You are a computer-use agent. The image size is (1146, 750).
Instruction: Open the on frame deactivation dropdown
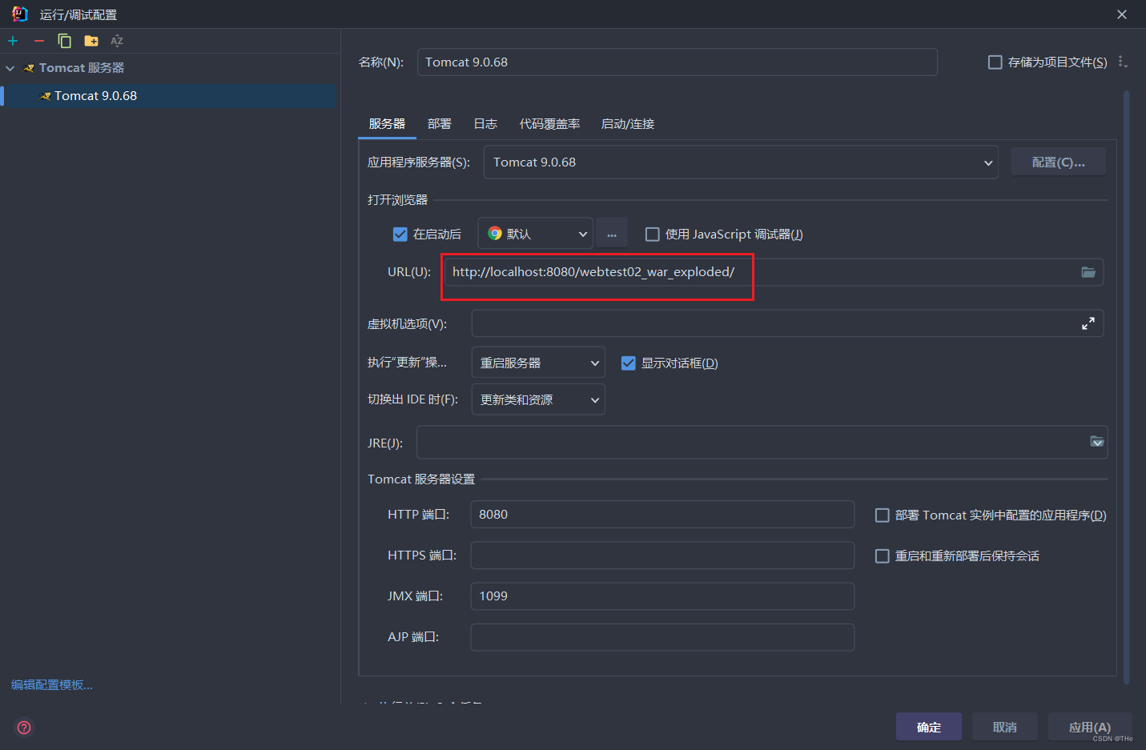(538, 399)
